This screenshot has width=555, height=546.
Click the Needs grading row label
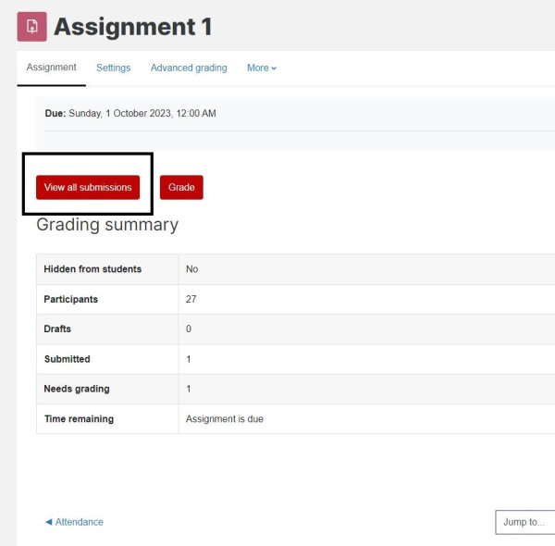pos(77,389)
